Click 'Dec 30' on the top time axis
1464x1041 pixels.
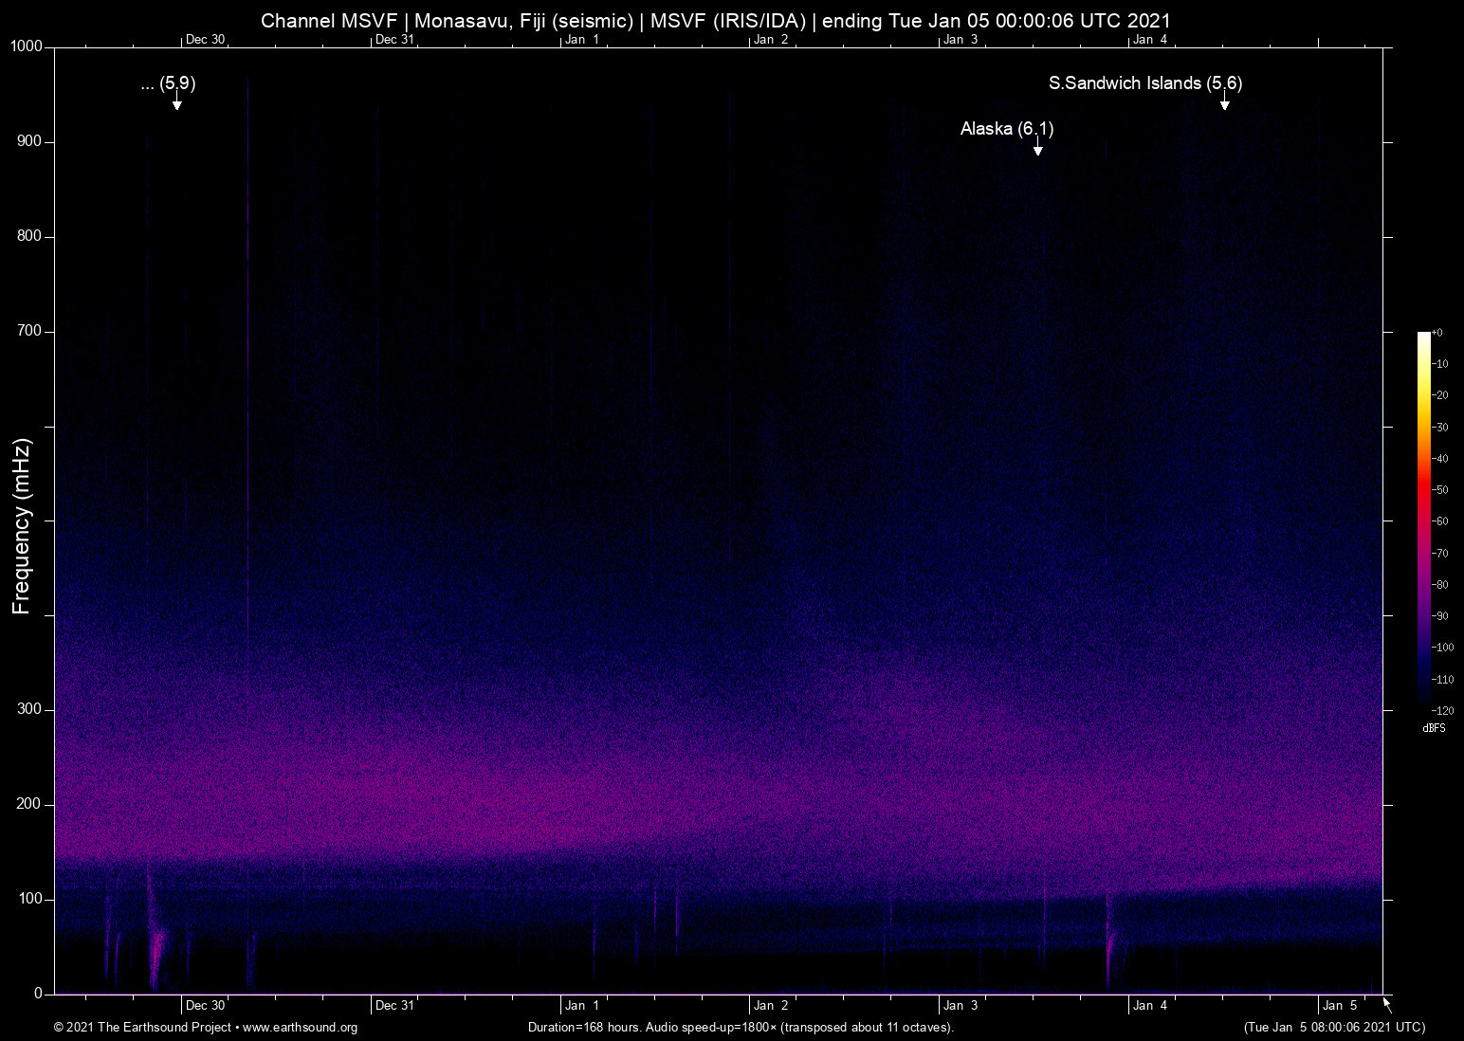coord(206,39)
